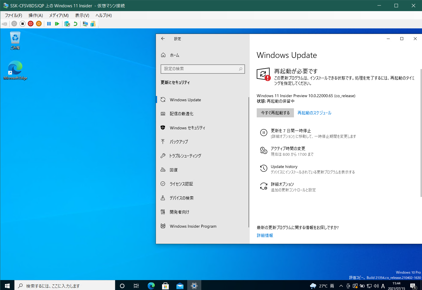The width and height of the screenshot is (422, 290).
Task: Open the guest Start menu button
Action: click(x=7, y=286)
